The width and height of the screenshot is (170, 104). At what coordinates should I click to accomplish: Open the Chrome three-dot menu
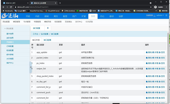(167, 7)
